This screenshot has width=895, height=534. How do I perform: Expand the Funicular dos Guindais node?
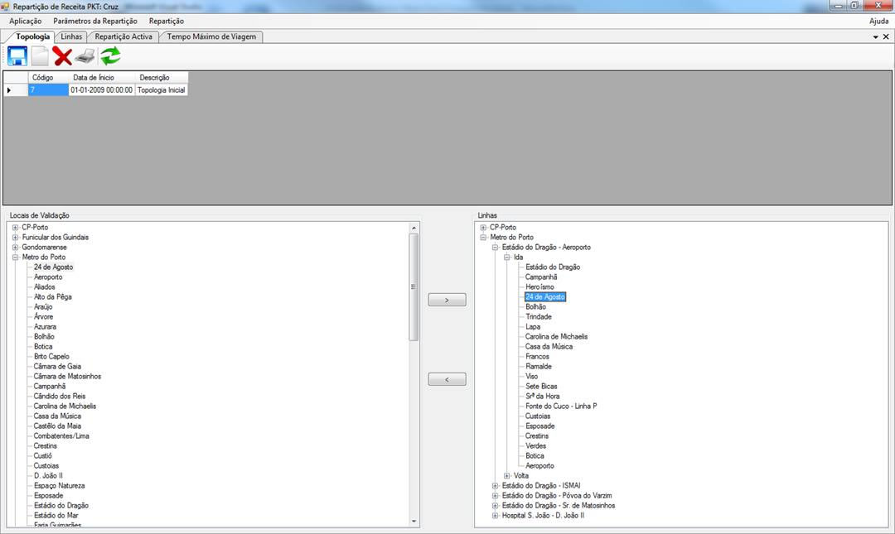(15, 238)
